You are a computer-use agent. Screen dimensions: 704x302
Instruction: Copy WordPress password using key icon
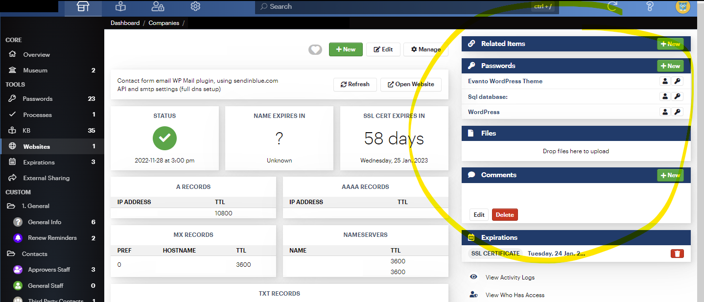678,112
